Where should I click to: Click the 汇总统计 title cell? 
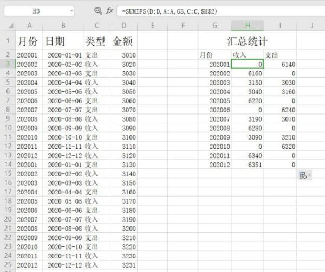[247, 41]
